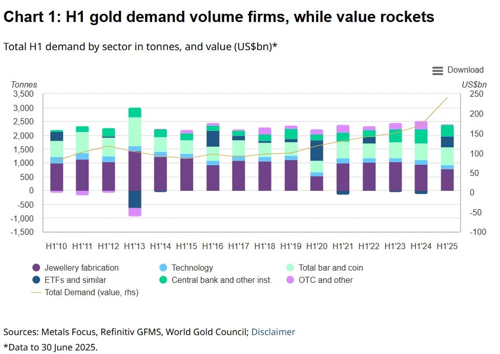This screenshot has width=500, height=354.
Task: Click the green Central bank legend dot
Action: 163,280
